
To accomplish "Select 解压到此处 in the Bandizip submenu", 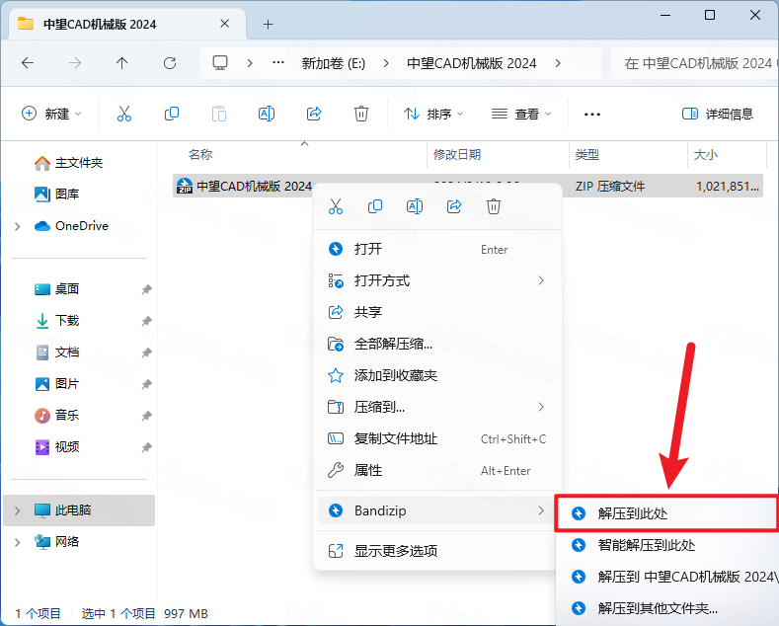I will click(x=646, y=513).
